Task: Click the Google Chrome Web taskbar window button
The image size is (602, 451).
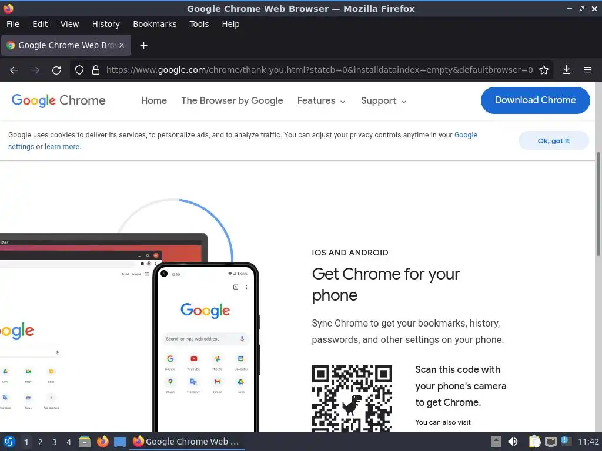Action: [186, 442]
